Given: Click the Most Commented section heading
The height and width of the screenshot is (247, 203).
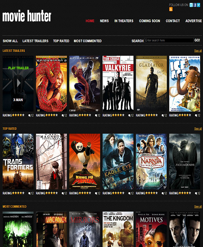Looking at the screenshot, I should tap(14, 207).
